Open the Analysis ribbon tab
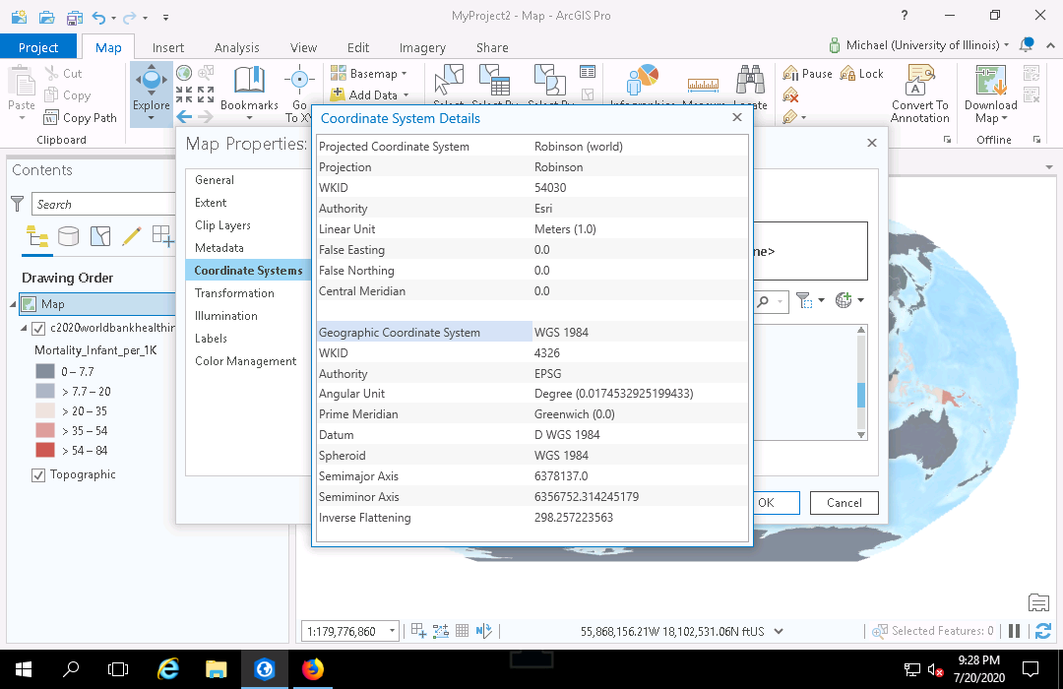Image resolution: width=1063 pixels, height=689 pixels. [236, 47]
